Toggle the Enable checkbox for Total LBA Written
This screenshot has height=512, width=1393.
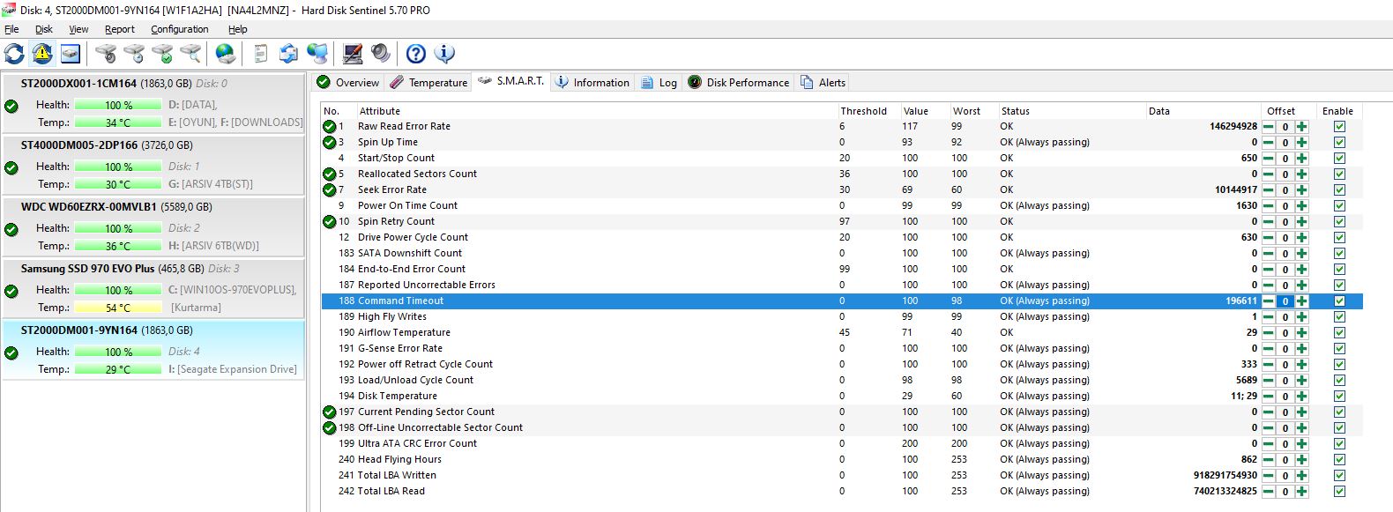[1339, 476]
